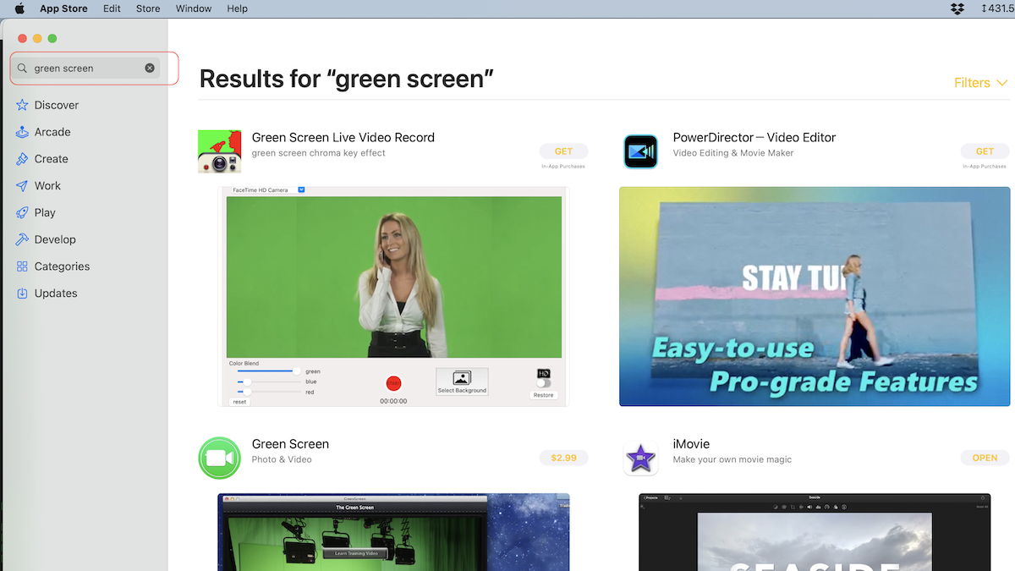Open the iMovie Seaside screenshot
Viewport: 1015px width, 571px height.
(815, 532)
